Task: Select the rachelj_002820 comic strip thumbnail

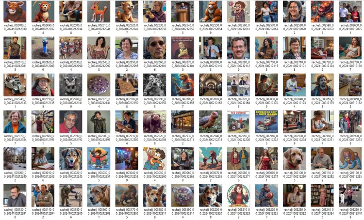Action: (x=238, y=85)
